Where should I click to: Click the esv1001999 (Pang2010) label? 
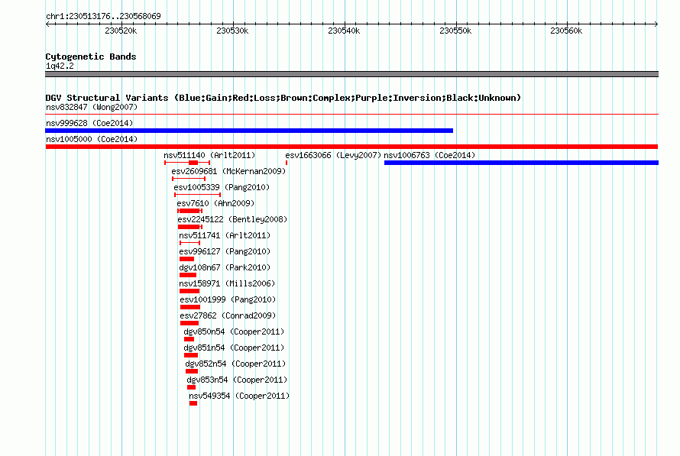pyautogui.click(x=228, y=299)
